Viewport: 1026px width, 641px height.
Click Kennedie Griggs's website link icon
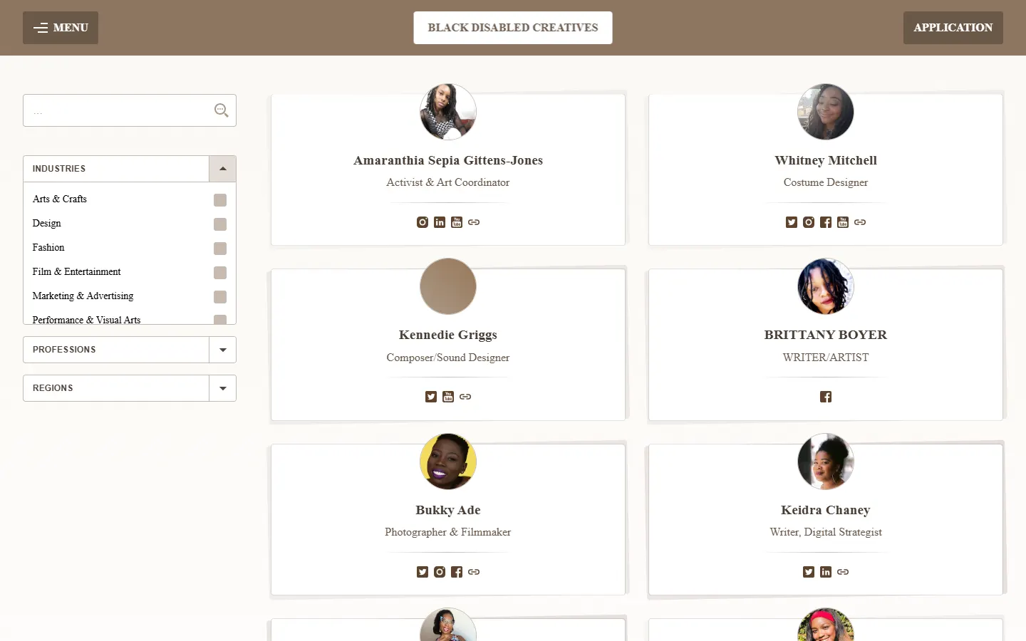pos(465,397)
